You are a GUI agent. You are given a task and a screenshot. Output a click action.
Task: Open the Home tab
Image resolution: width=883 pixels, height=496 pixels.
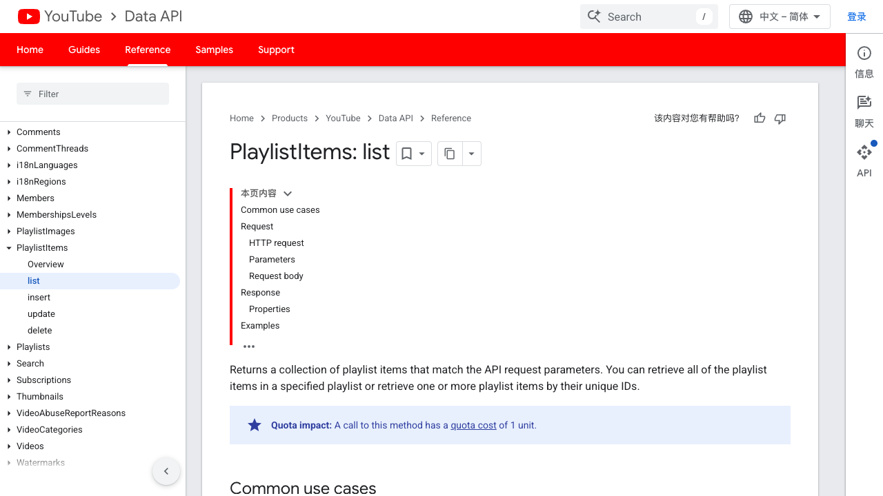point(30,50)
